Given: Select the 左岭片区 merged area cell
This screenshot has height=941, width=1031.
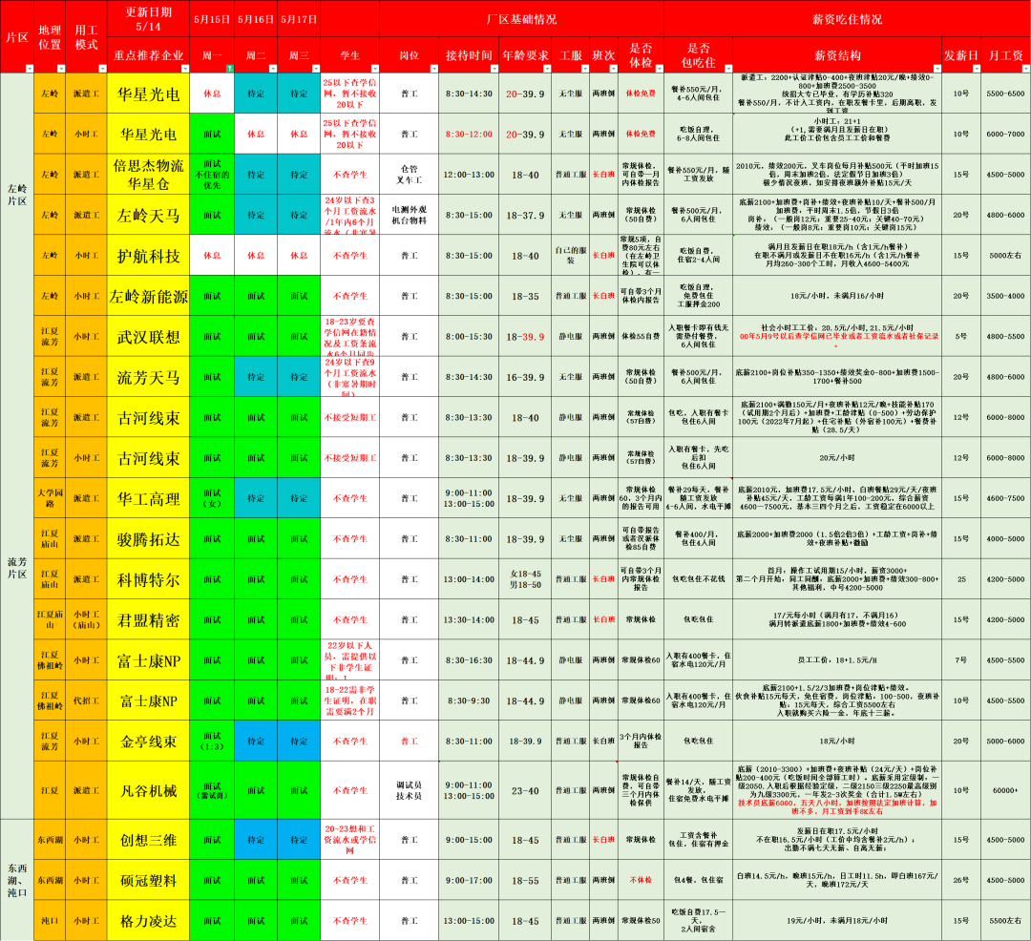Looking at the screenshot, I should pyautogui.click(x=17, y=195).
